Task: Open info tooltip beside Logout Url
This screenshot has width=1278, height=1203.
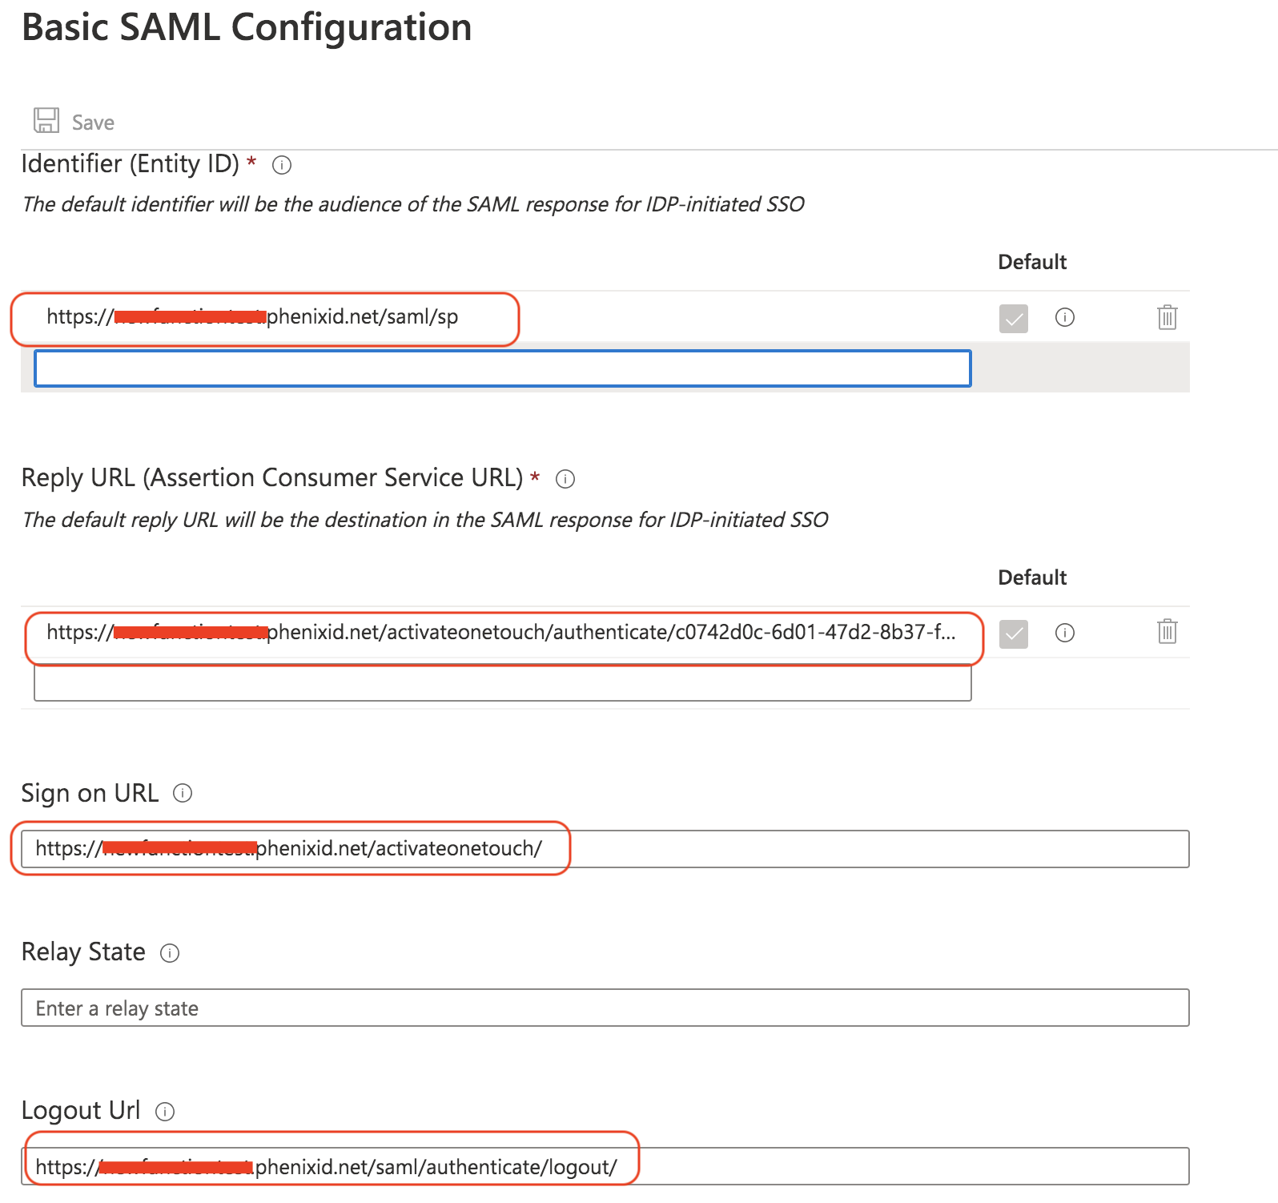Action: tap(165, 1112)
